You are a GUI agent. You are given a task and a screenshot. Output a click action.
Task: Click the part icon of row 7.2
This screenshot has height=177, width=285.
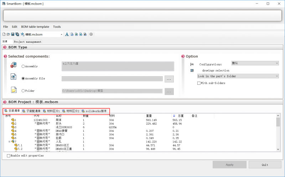[x=16, y=149]
